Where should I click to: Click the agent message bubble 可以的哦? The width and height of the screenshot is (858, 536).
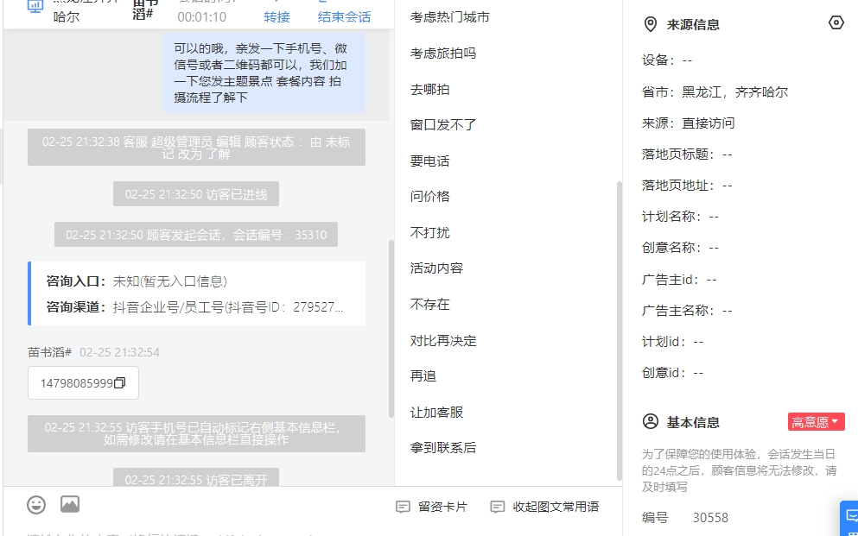click(x=264, y=73)
